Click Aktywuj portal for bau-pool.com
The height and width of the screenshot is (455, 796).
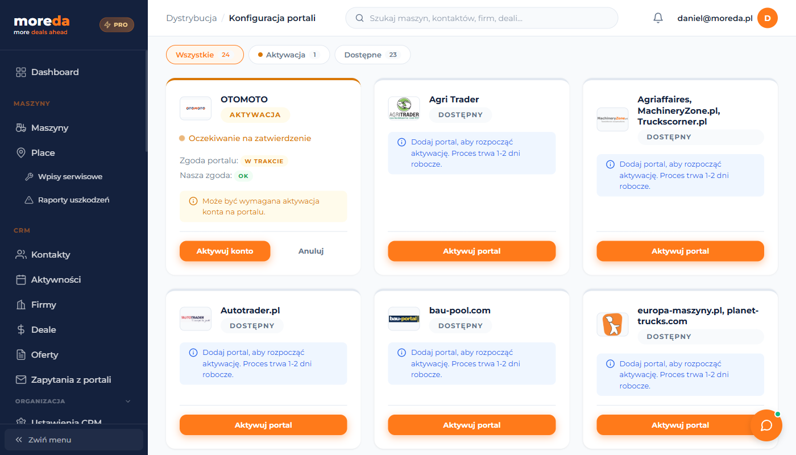point(472,425)
